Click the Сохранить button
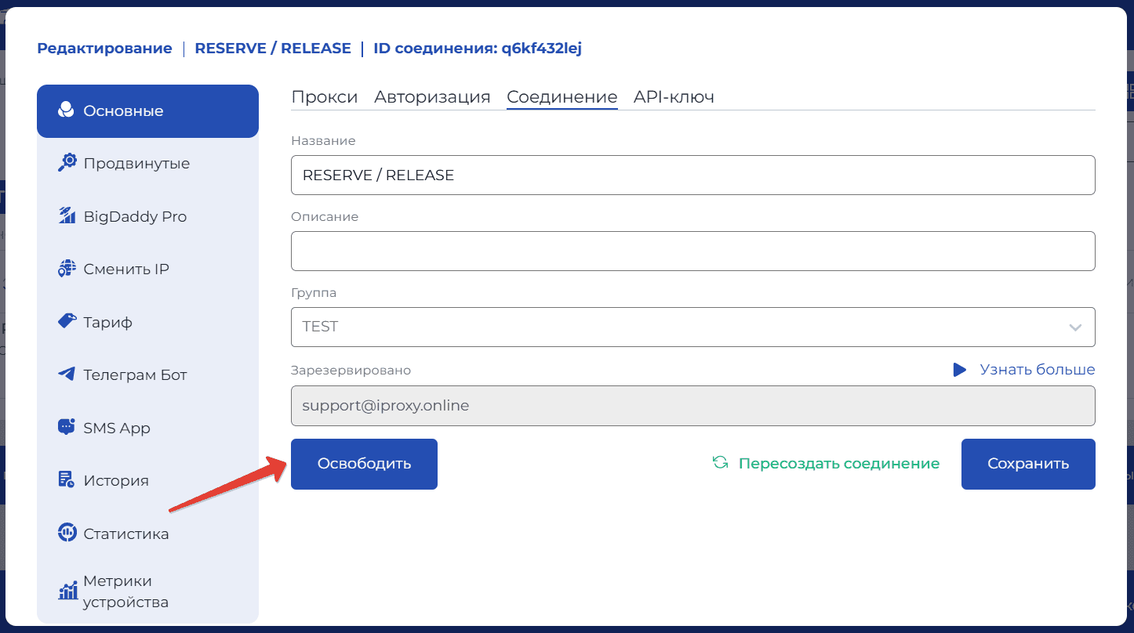Image resolution: width=1134 pixels, height=633 pixels. point(1027,464)
